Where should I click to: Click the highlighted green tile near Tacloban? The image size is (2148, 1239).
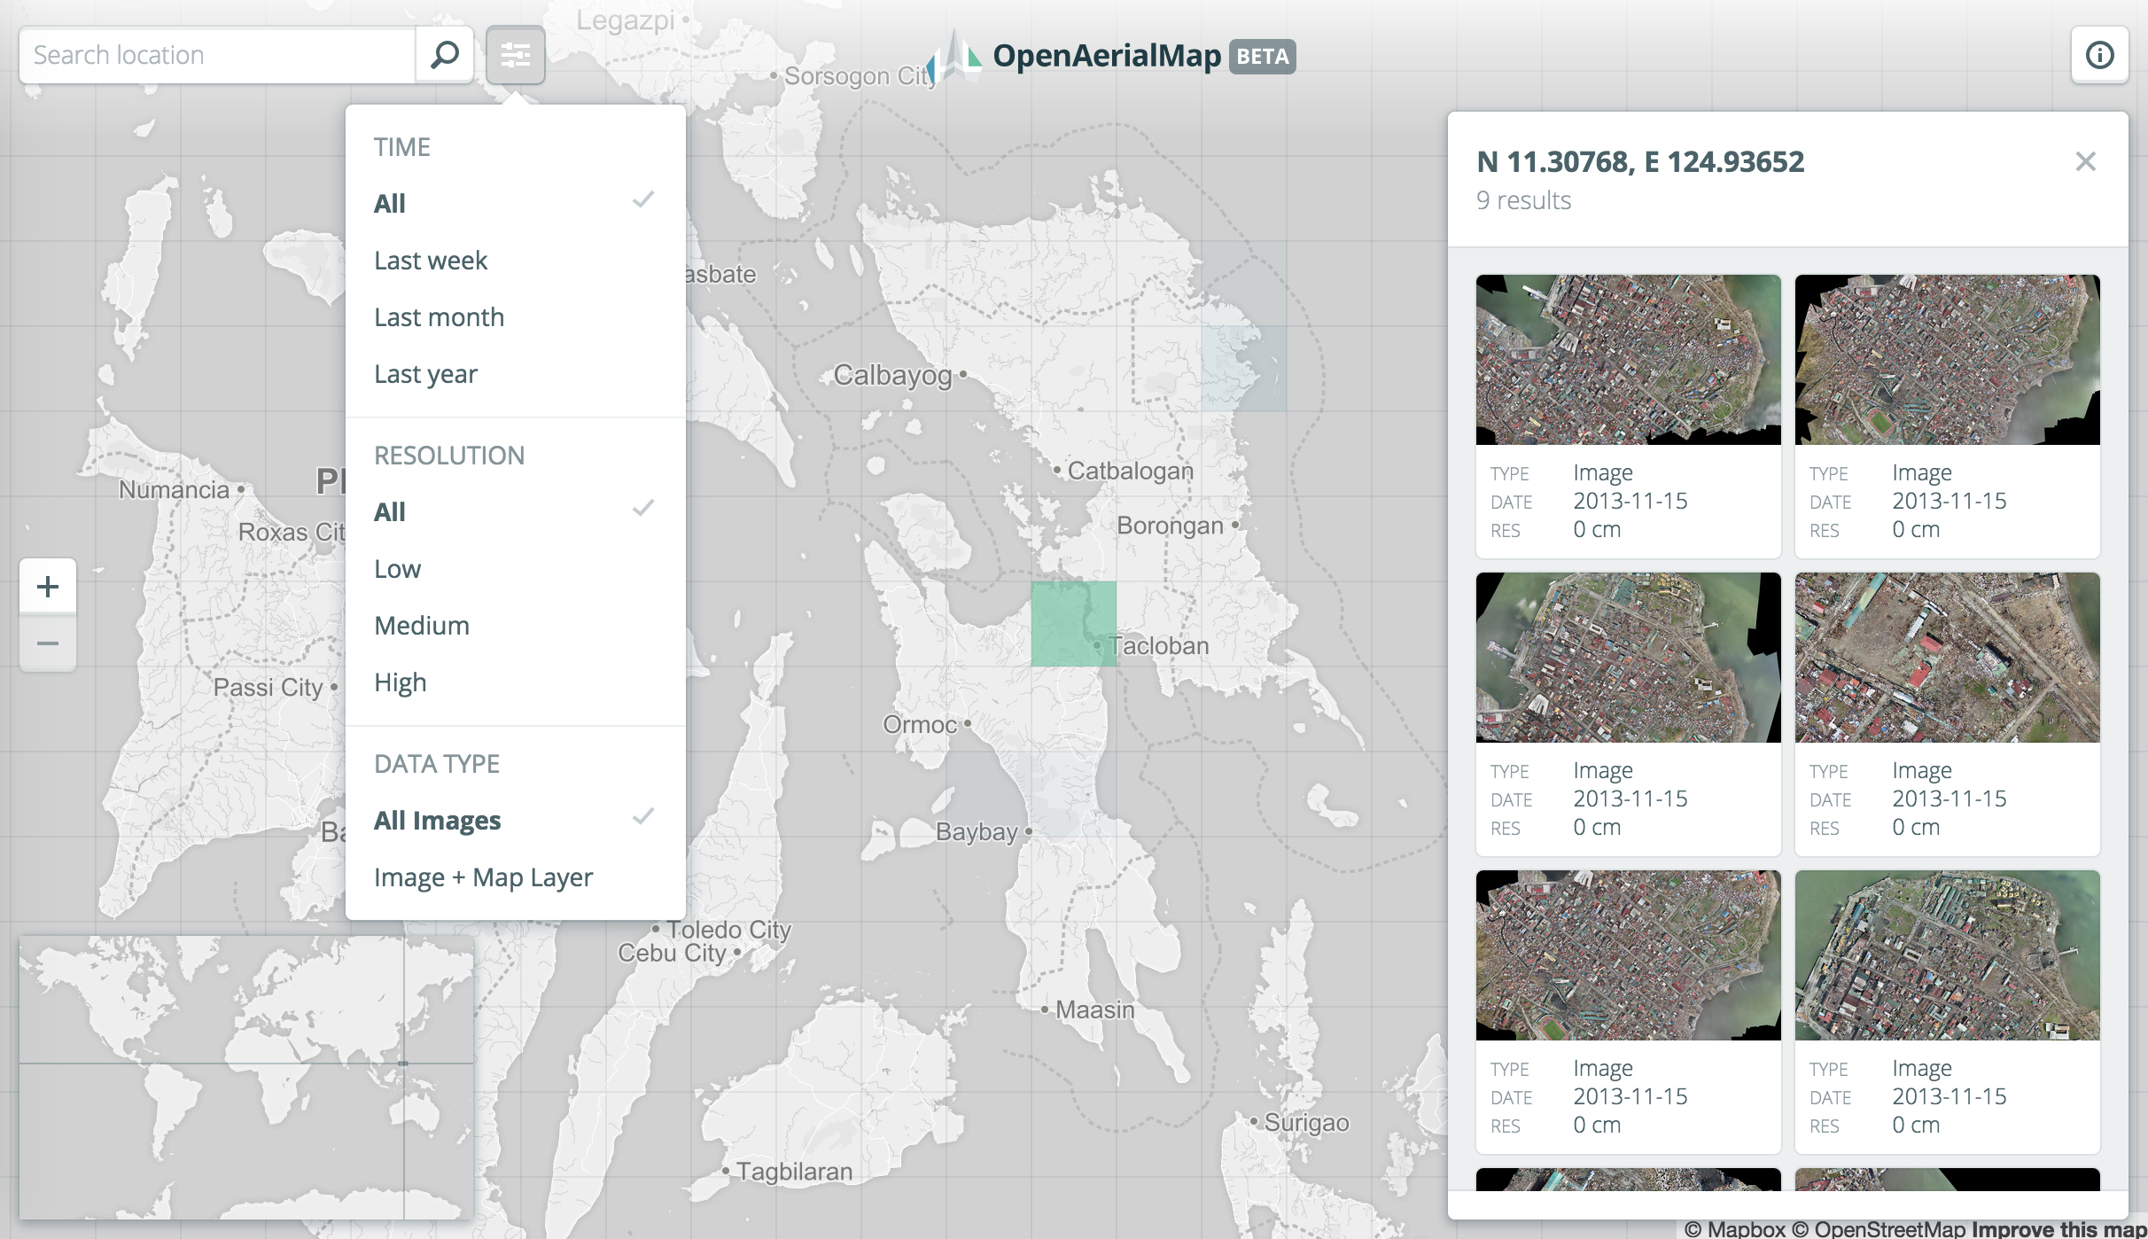pos(1073,624)
